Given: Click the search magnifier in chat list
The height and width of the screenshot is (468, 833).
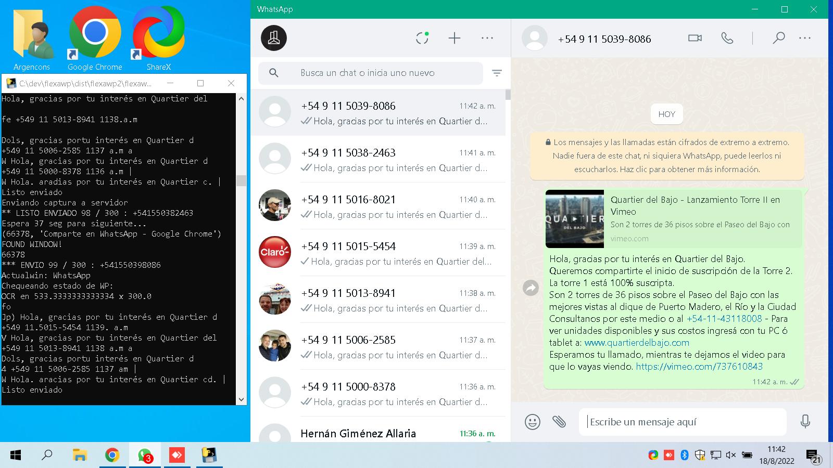Looking at the screenshot, I should (274, 73).
